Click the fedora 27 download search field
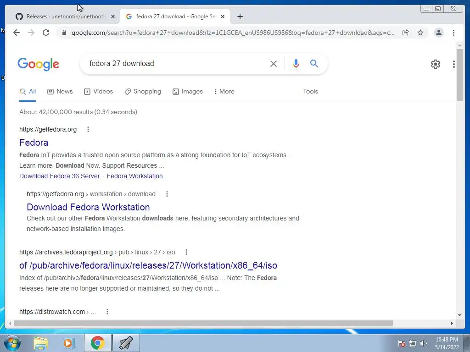Image resolution: width=470 pixels, height=352 pixels. click(x=177, y=63)
